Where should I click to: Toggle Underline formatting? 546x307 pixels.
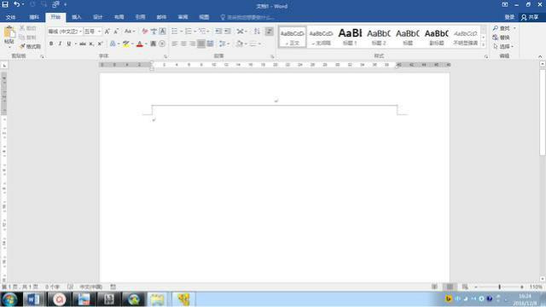[68, 43]
